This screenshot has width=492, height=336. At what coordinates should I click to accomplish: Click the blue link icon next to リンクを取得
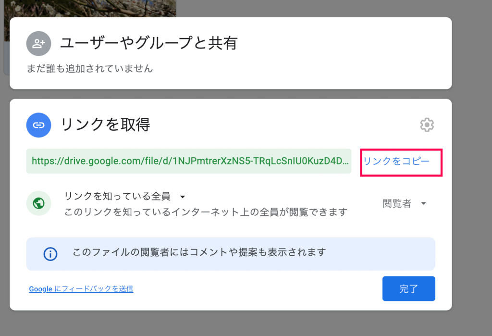38,125
